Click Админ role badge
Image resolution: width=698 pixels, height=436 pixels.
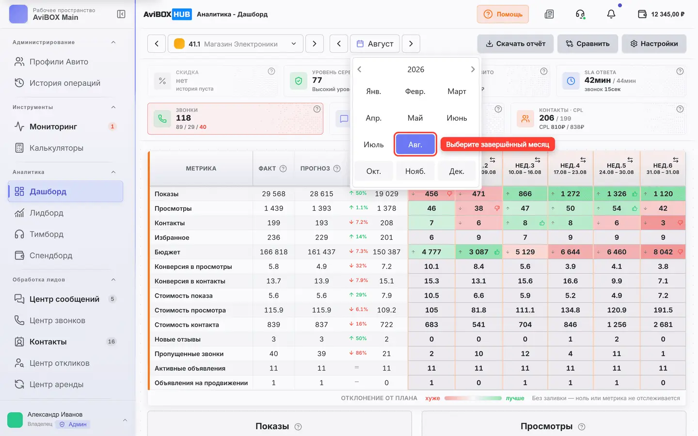(73, 424)
